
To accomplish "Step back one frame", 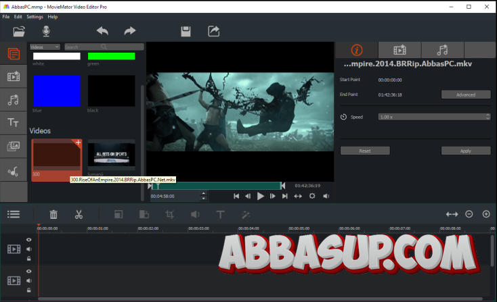I will tap(248, 196).
